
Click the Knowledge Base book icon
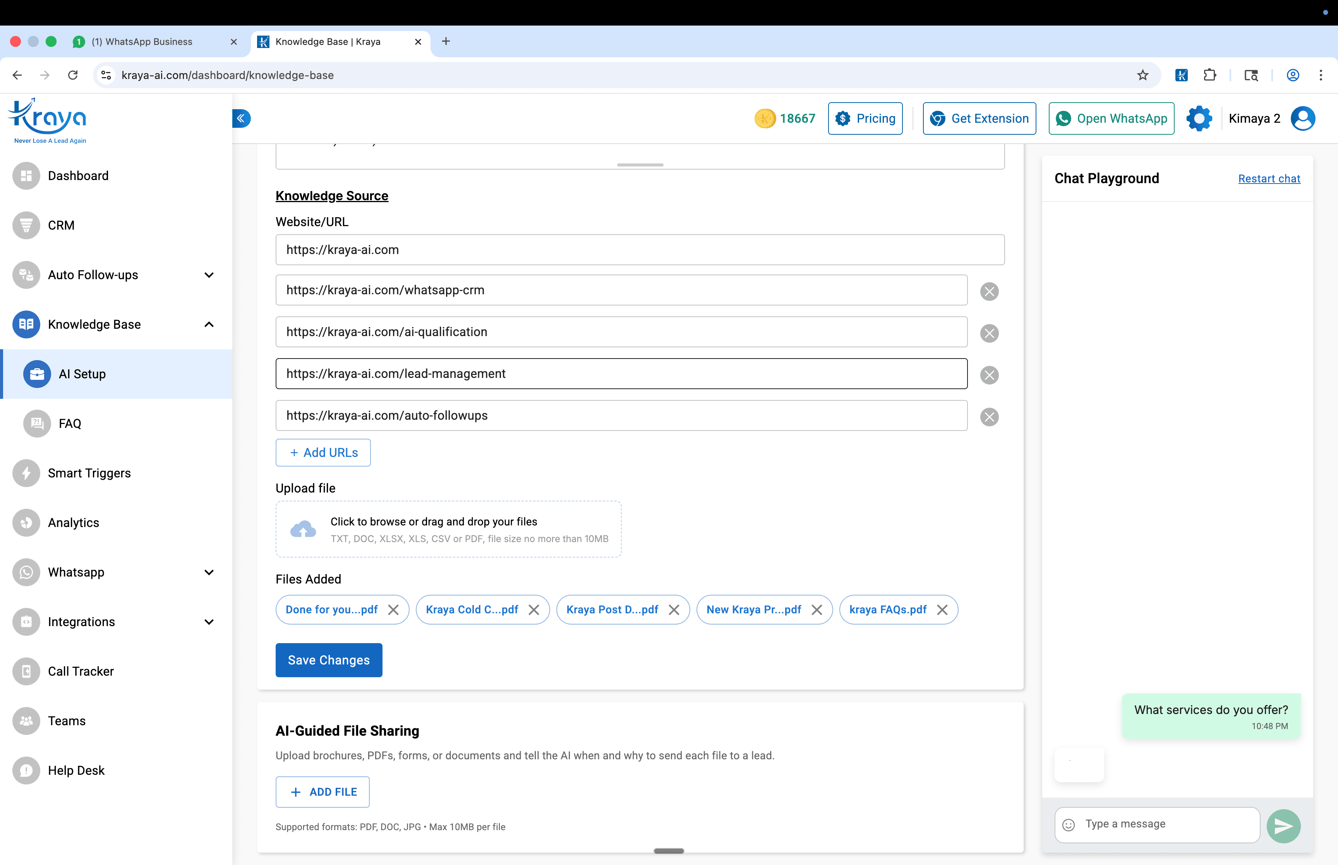26,324
